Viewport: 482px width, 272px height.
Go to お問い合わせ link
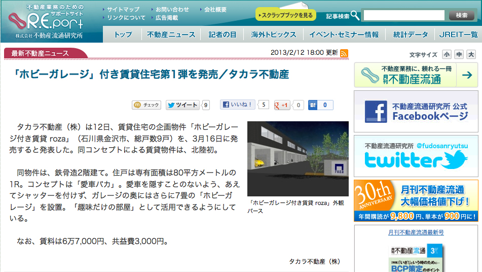coord(172,10)
